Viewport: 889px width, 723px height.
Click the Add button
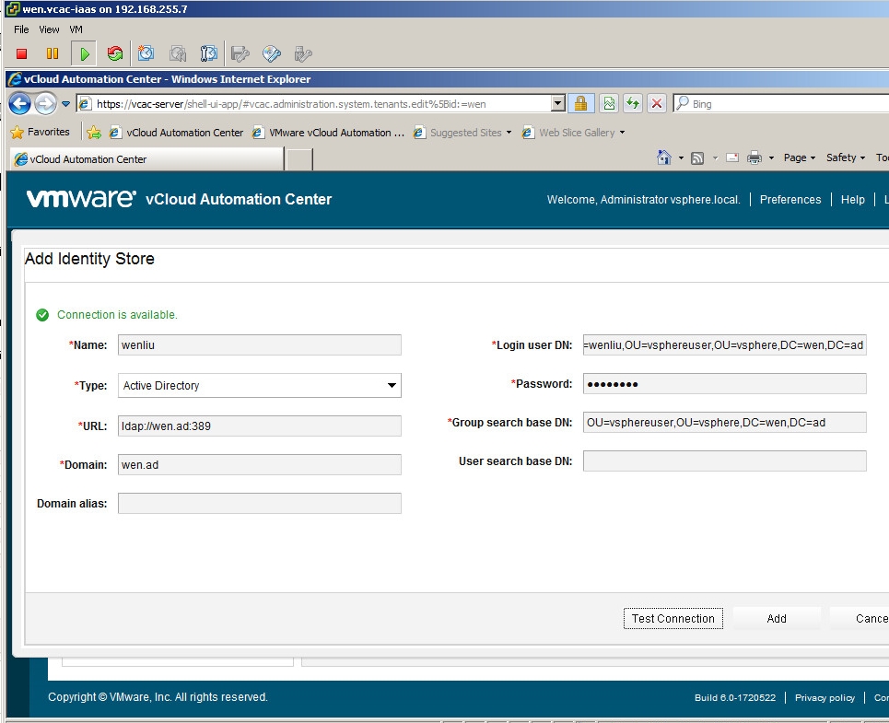coord(777,618)
